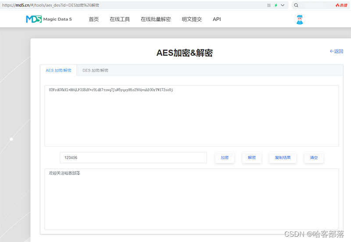Click the U2FsdGVkX1 ciphertext string
The width and height of the screenshot is (351, 242).
tap(111, 90)
